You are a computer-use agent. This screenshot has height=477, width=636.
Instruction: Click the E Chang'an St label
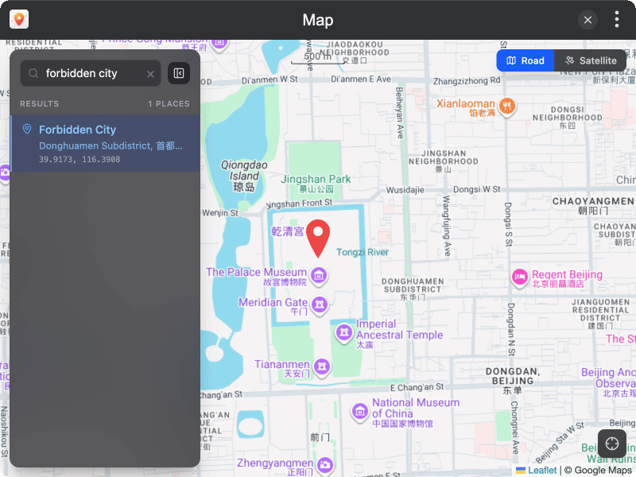(417, 387)
